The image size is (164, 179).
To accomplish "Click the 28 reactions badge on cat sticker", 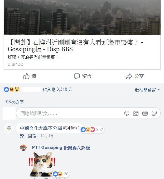I will 61,174.
